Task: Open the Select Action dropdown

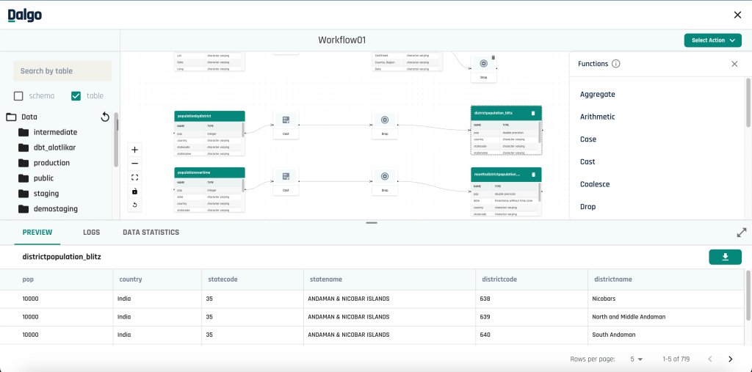Action: pos(712,40)
